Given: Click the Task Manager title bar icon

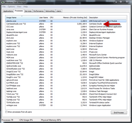Looking at the screenshot, I should (3, 2).
